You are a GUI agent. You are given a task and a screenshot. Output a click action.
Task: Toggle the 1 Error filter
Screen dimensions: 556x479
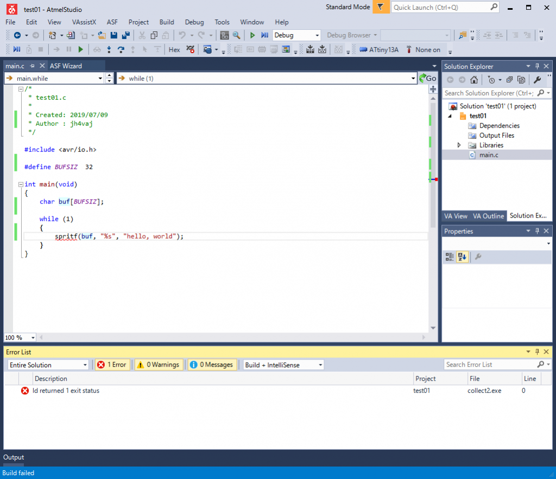(112, 365)
